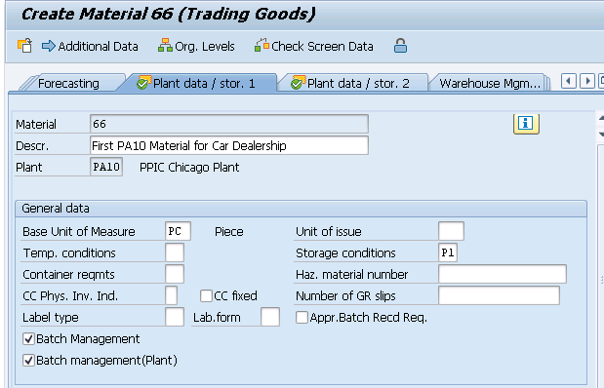This screenshot has height=388, width=604.
Task: Select Plant data / stor. 1 tab
Action: pyautogui.click(x=196, y=83)
